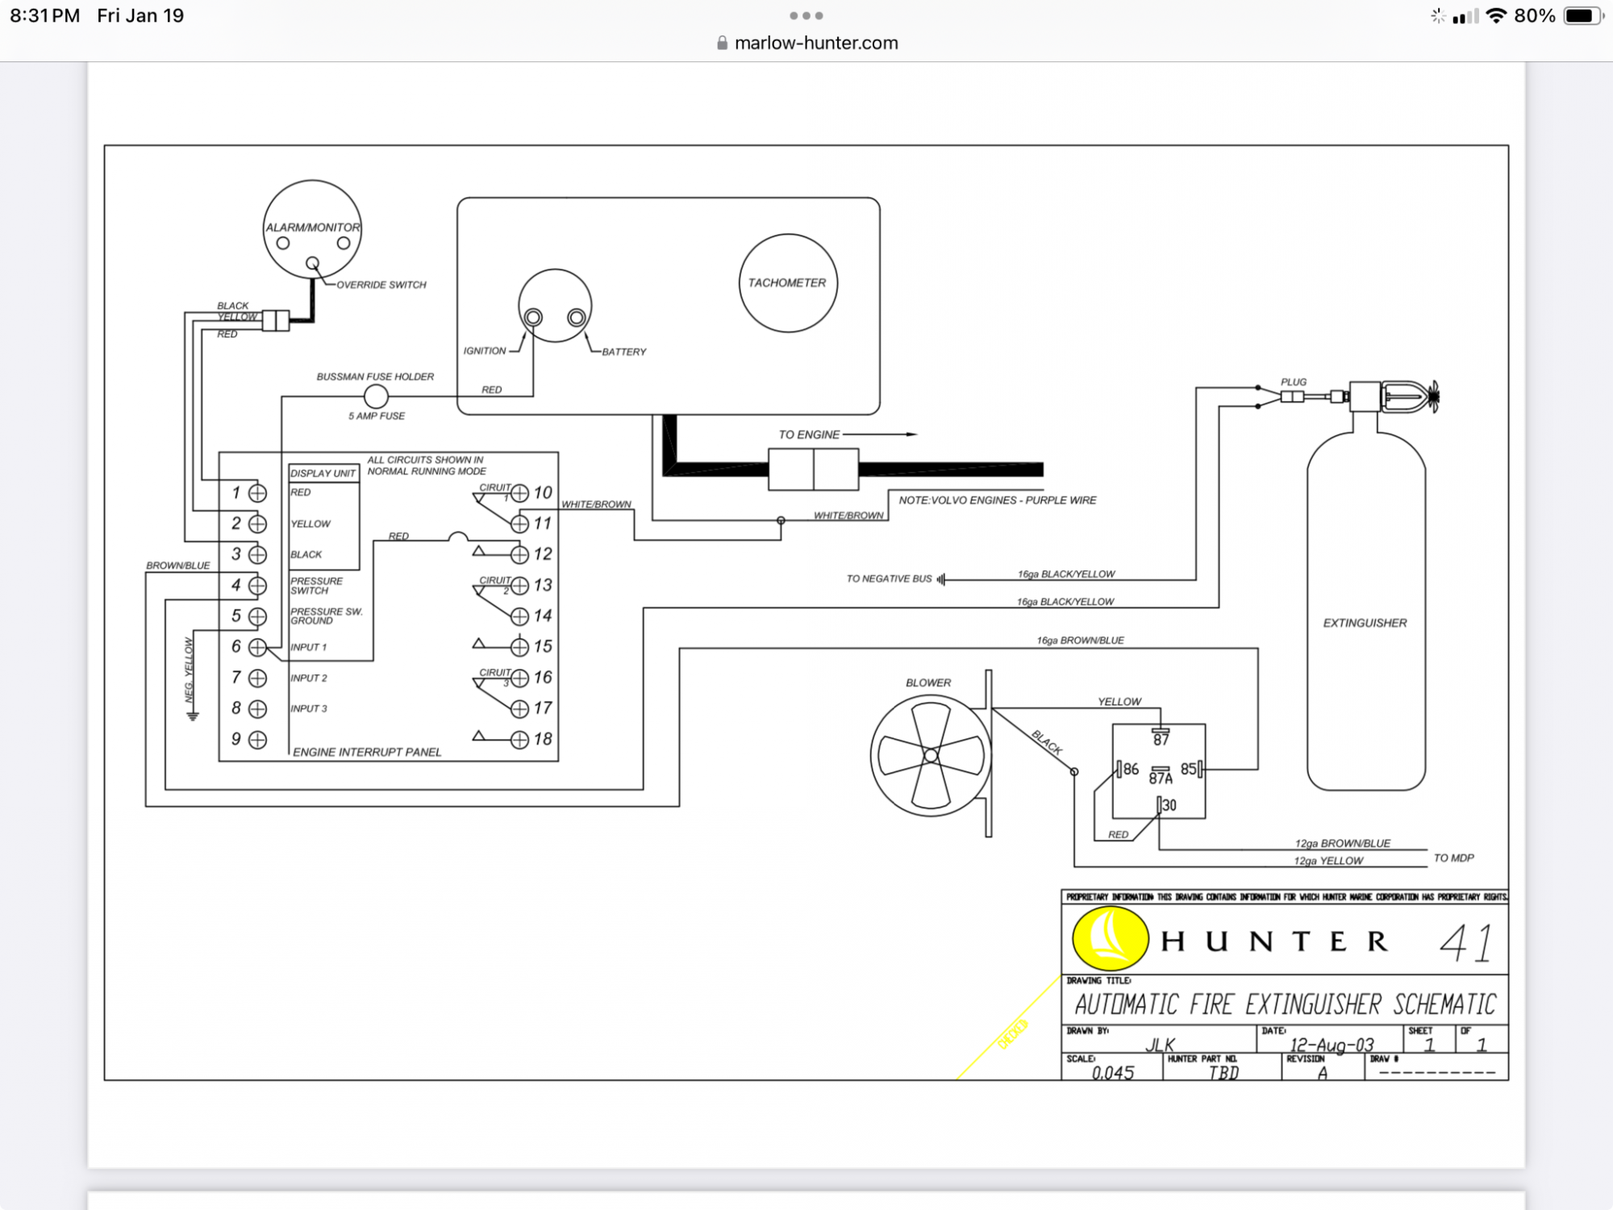Tap the Automatic Fire Extinguisher Schematic title
The height and width of the screenshot is (1210, 1613).
pos(1285,1005)
